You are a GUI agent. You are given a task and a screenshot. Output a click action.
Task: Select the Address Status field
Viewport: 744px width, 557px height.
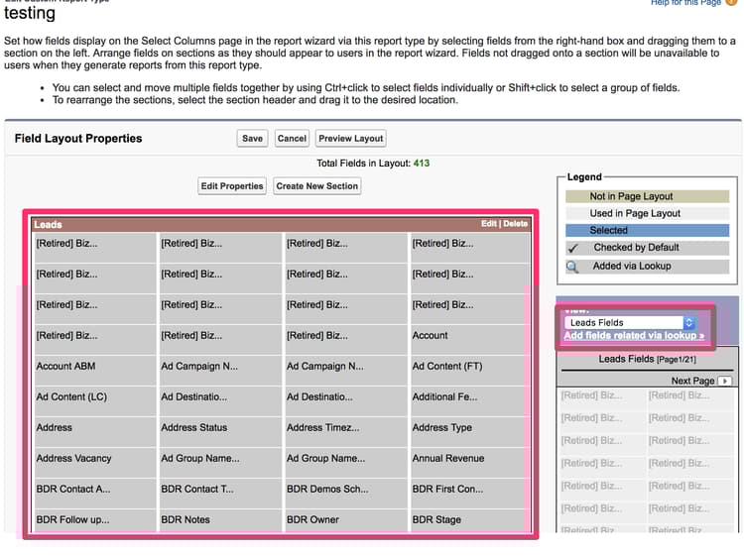click(x=219, y=432)
